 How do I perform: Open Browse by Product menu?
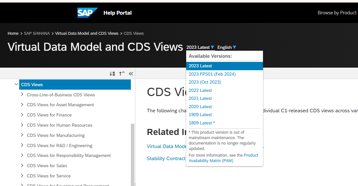337,13
